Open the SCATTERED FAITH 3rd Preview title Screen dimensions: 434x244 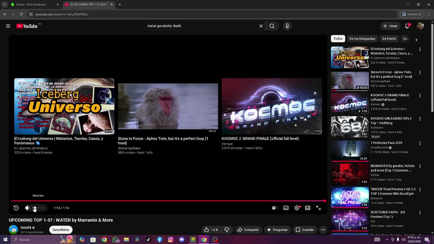click(x=388, y=215)
